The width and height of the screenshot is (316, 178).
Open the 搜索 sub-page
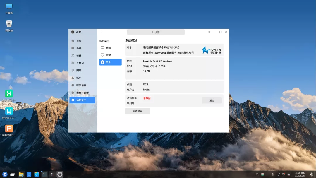pos(110,55)
